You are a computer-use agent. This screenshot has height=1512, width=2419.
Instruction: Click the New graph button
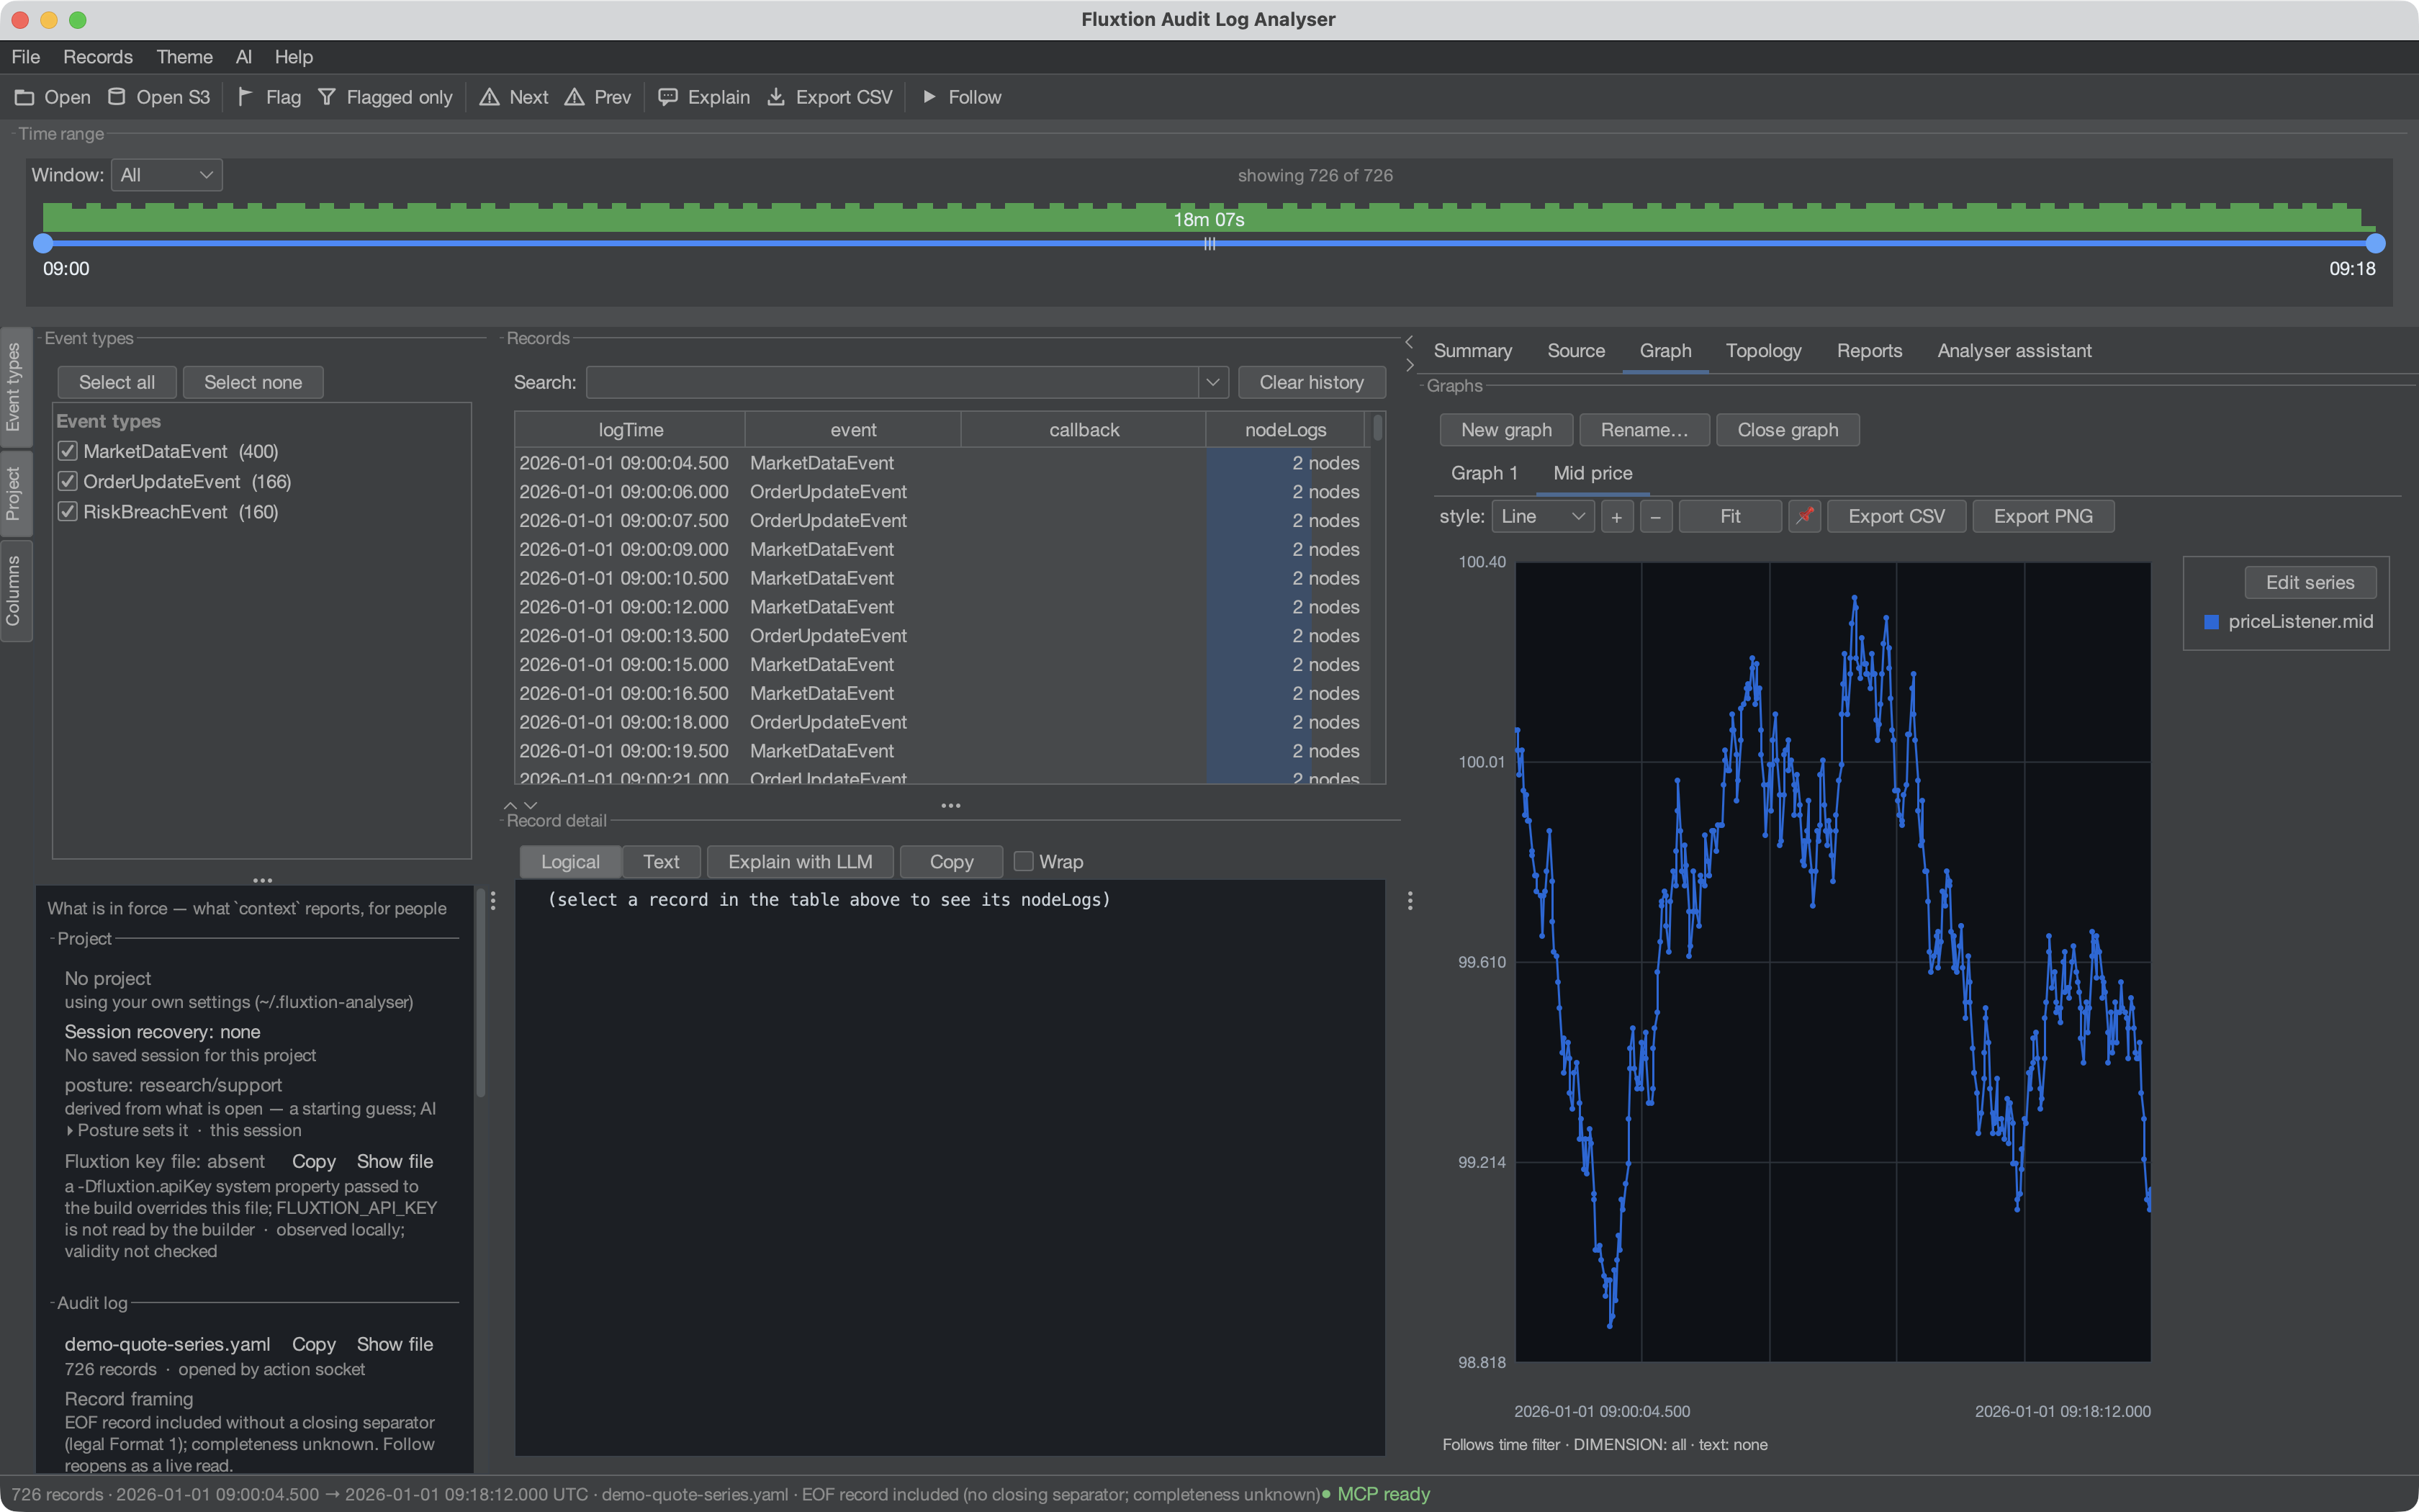[1506, 430]
